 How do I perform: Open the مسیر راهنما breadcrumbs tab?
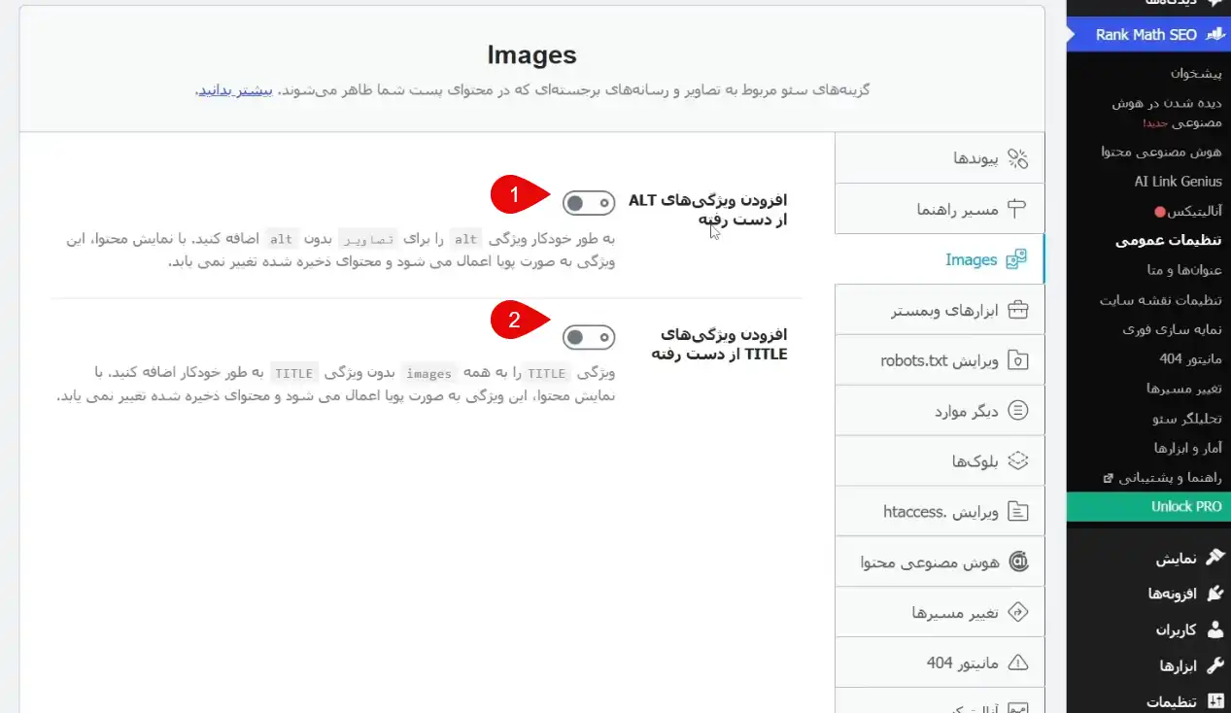click(x=940, y=209)
